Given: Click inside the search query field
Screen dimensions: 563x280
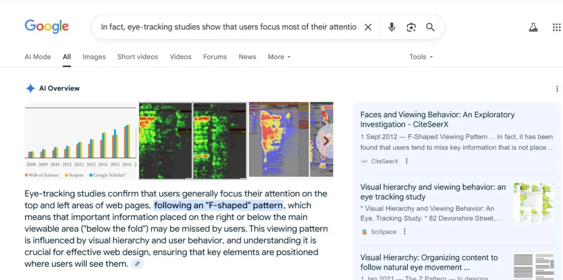Looking at the screenshot, I should (x=228, y=27).
